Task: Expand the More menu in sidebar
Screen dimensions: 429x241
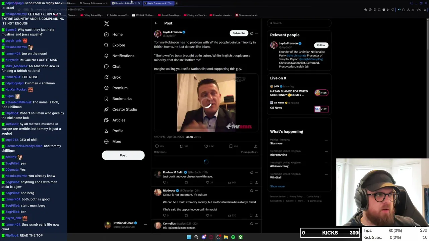Action: tap(113, 142)
